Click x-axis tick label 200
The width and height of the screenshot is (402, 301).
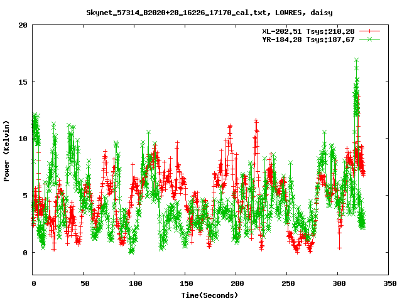[x=237, y=283]
